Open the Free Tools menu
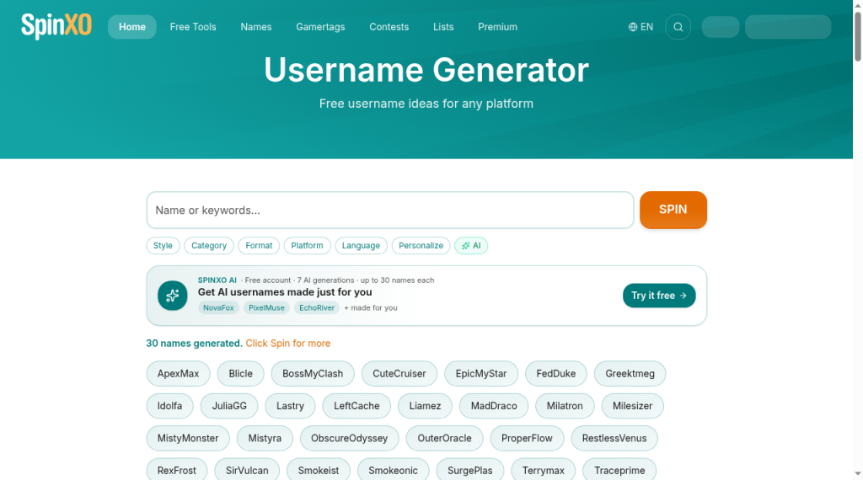This screenshot has width=863, height=480. point(193,27)
